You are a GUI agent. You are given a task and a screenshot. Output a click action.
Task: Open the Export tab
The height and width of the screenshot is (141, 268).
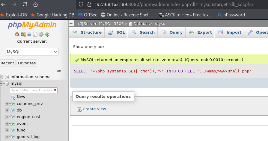(200, 32)
